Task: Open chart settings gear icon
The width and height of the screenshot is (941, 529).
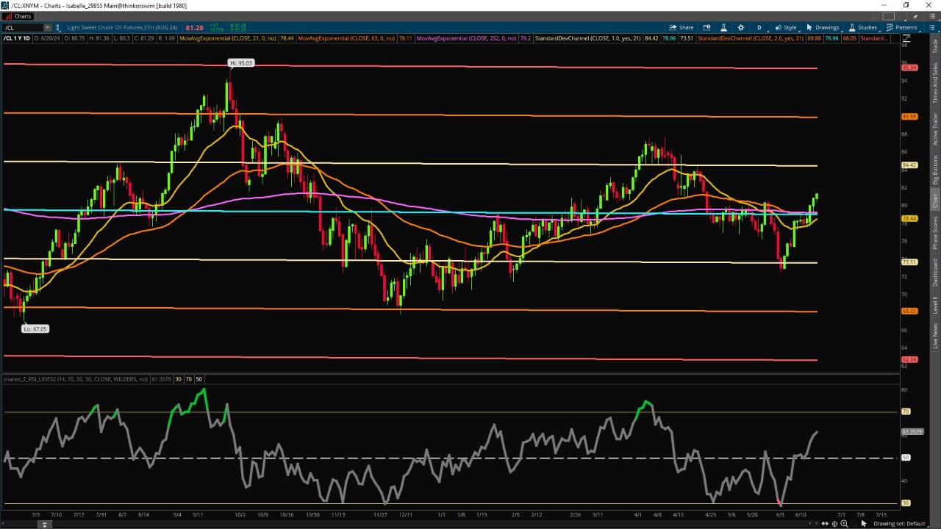Action: tap(740, 27)
